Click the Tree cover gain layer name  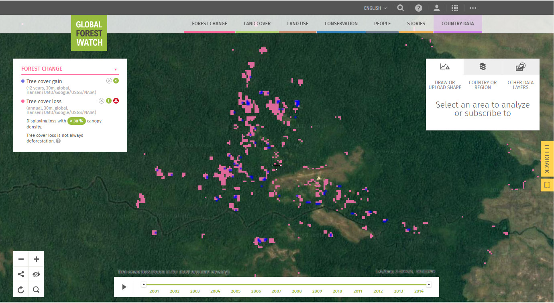(x=44, y=81)
